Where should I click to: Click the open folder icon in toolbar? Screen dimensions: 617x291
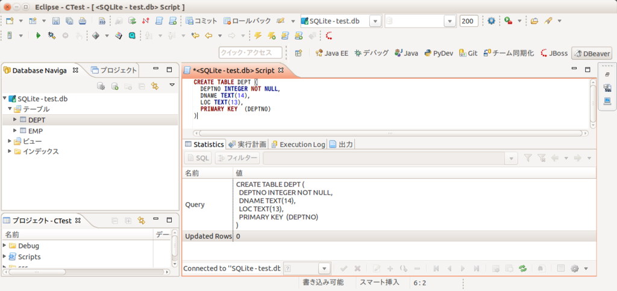click(534, 21)
